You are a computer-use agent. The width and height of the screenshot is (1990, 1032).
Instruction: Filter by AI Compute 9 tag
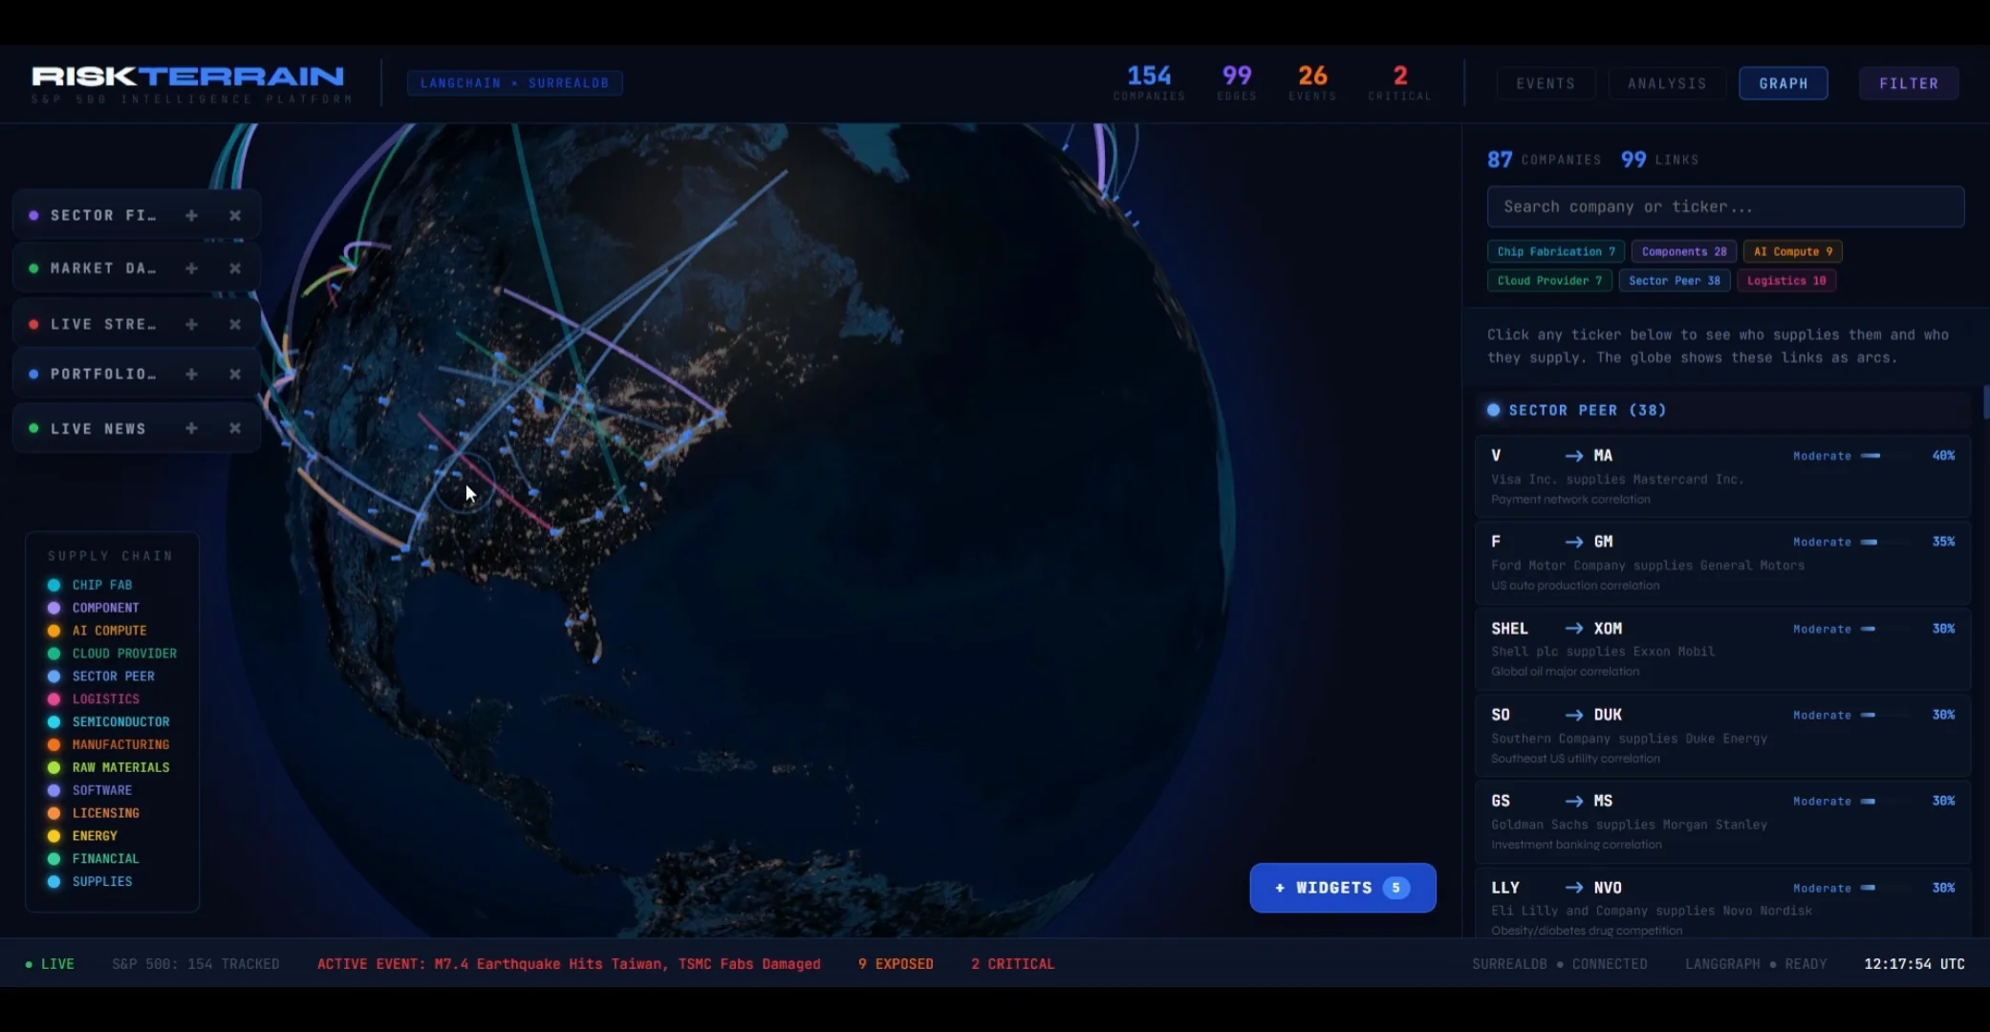pos(1792,251)
